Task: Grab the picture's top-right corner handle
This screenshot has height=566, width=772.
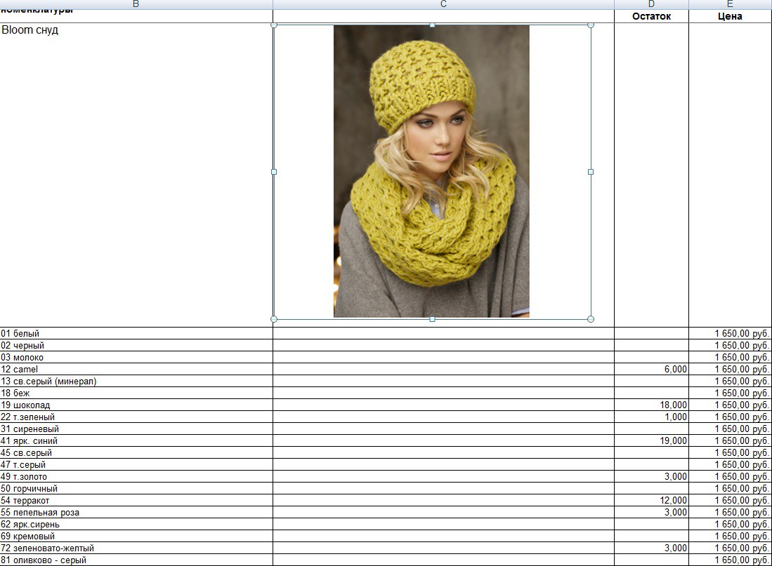Action: [591, 25]
